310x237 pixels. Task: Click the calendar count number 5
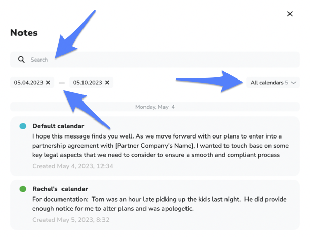(x=287, y=82)
